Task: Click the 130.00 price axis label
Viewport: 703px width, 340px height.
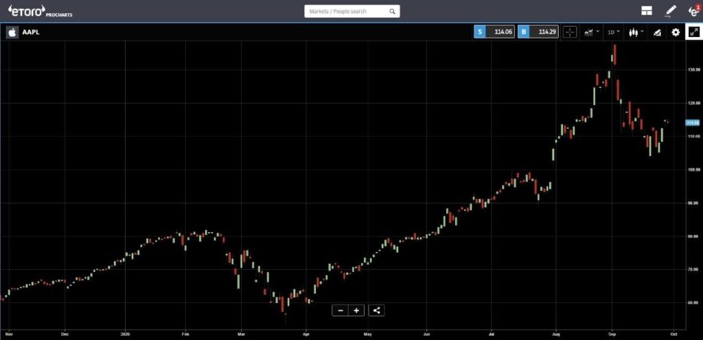Action: (693, 70)
